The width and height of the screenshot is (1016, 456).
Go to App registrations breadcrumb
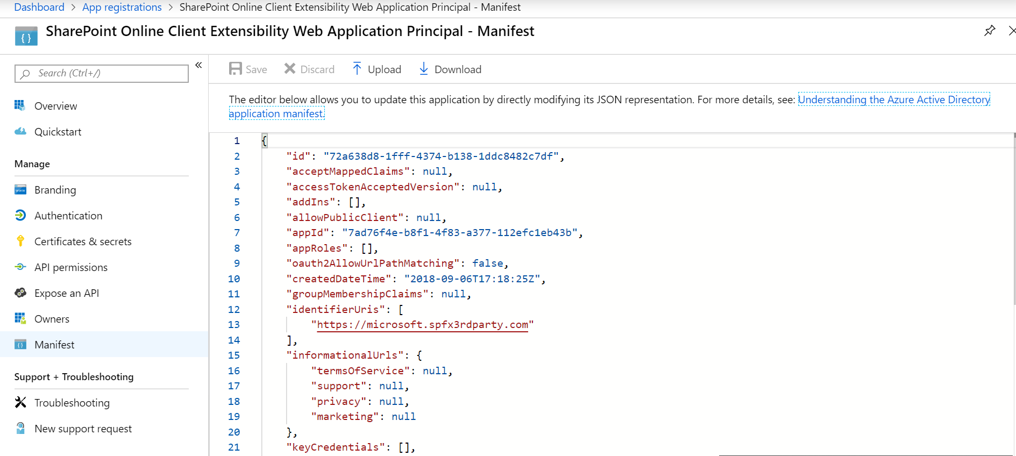click(122, 7)
